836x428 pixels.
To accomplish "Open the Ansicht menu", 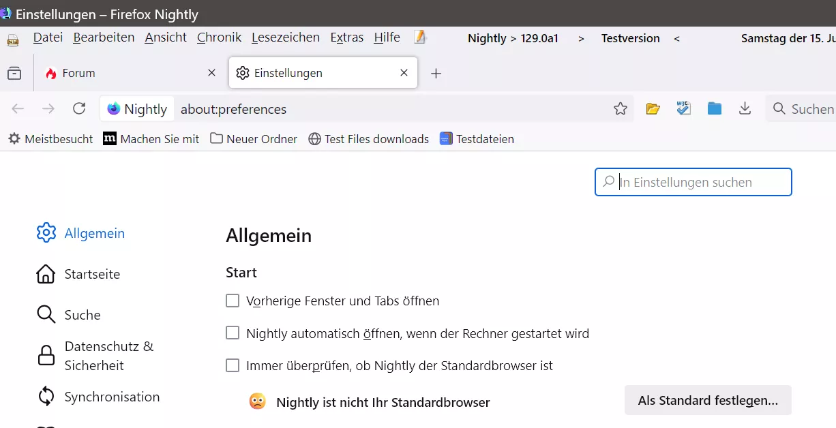I will point(166,37).
